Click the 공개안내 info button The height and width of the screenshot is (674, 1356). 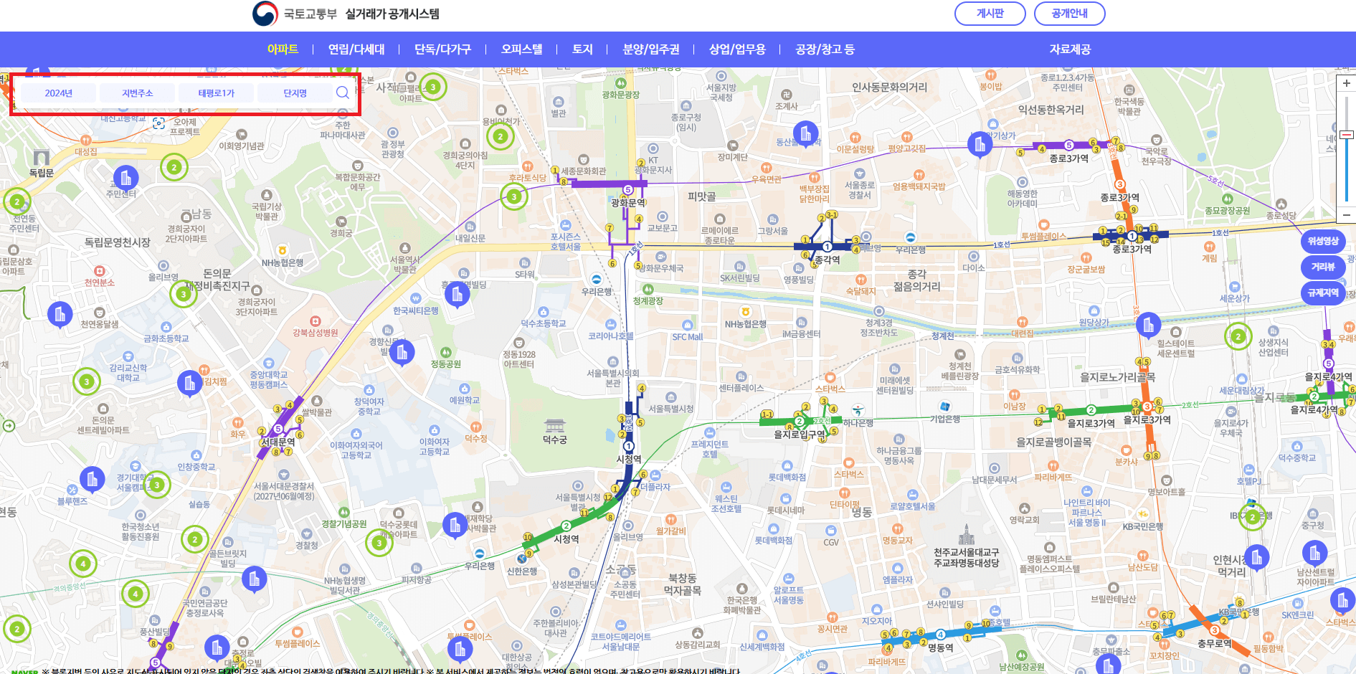tap(1070, 14)
